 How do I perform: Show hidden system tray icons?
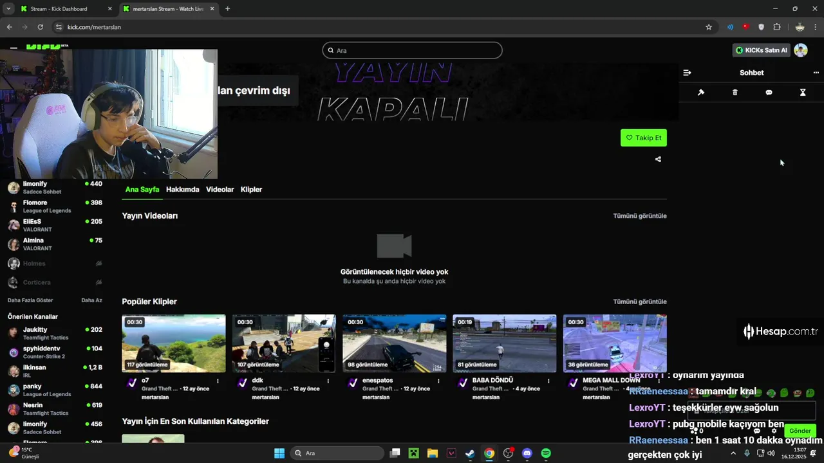click(x=733, y=453)
